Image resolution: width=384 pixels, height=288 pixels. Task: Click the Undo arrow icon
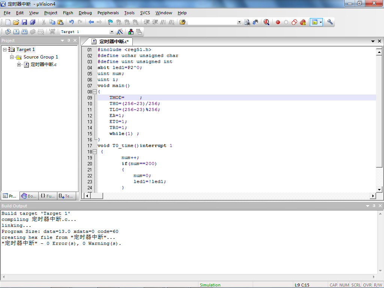71,22
